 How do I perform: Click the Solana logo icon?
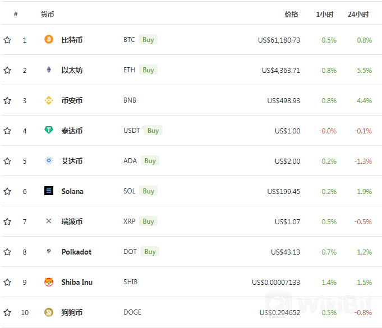click(x=49, y=191)
